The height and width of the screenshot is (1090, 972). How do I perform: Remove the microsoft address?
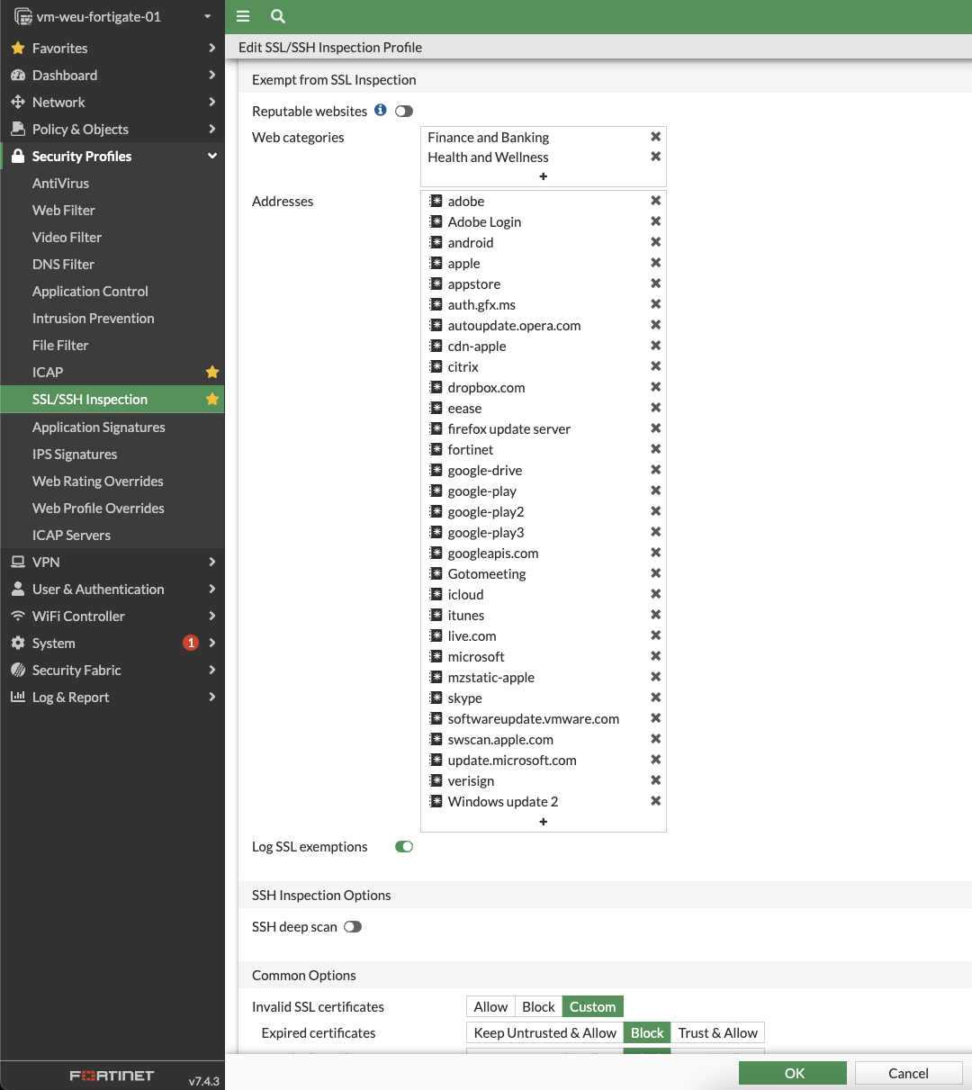[656, 656]
